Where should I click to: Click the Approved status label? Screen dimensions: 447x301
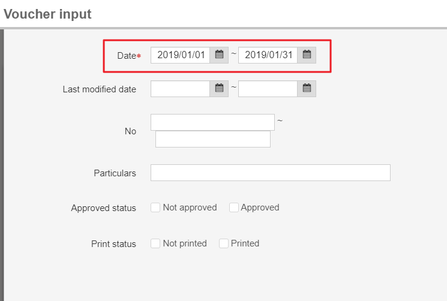click(103, 208)
